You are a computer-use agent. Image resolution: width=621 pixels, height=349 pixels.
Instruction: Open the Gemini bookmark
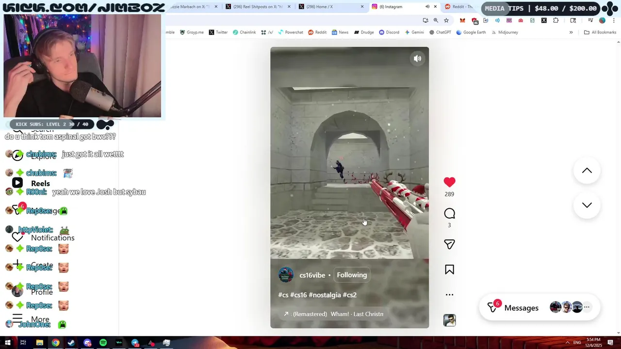tap(414, 32)
